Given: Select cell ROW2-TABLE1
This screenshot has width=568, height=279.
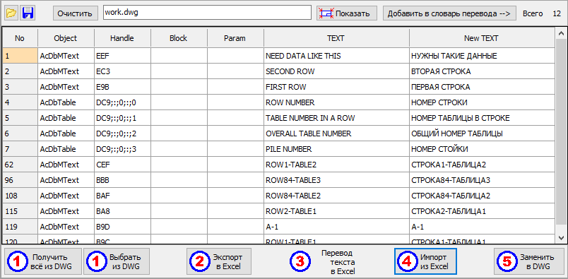Looking at the screenshot, I should pos(336,211).
